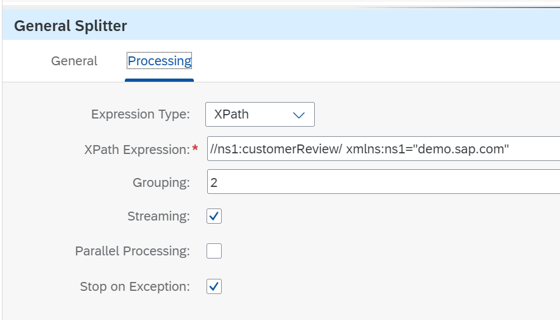
Task: Click the Expression Type label
Action: (141, 114)
